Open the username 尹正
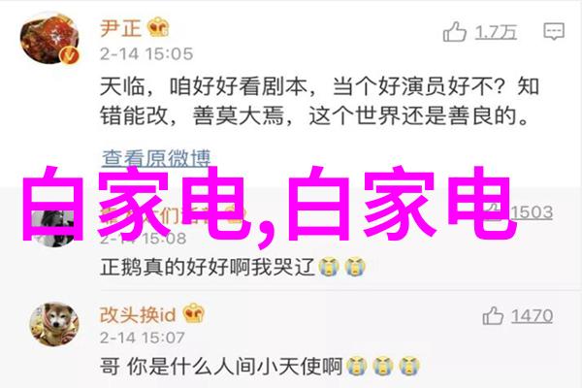Viewport: 582px width, 388px height. click(120, 28)
